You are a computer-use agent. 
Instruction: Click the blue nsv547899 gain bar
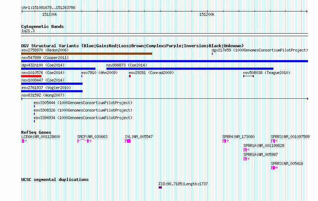(x=164, y=61)
